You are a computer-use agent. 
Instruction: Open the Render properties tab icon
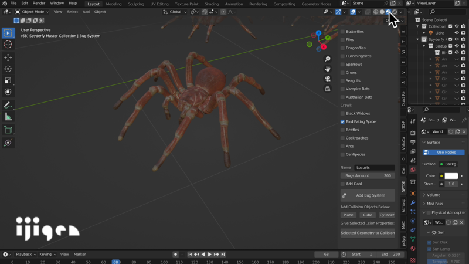coord(413,133)
